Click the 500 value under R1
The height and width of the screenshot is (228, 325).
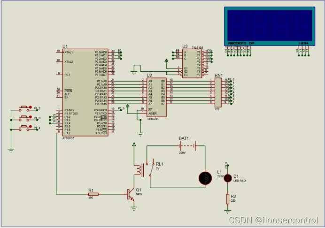pyautogui.click(x=91, y=198)
